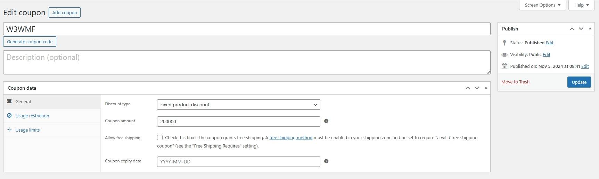The width and height of the screenshot is (599, 179).
Task: Toggle the Publish panel collapse triangle
Action: click(590, 29)
